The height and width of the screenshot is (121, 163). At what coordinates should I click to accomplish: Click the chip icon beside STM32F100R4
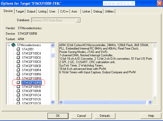pos(18,70)
